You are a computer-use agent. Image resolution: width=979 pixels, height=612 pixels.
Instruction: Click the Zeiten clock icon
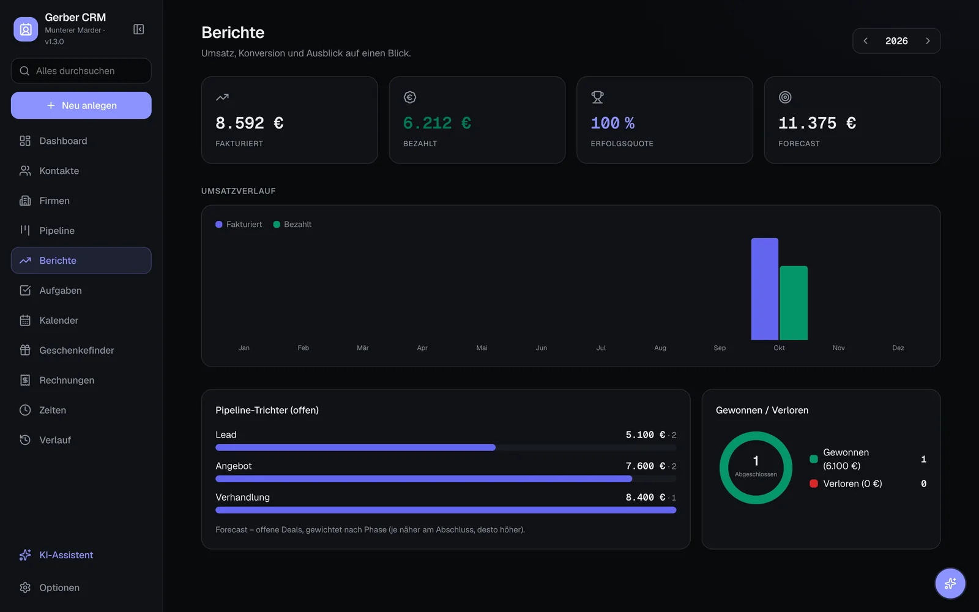25,410
